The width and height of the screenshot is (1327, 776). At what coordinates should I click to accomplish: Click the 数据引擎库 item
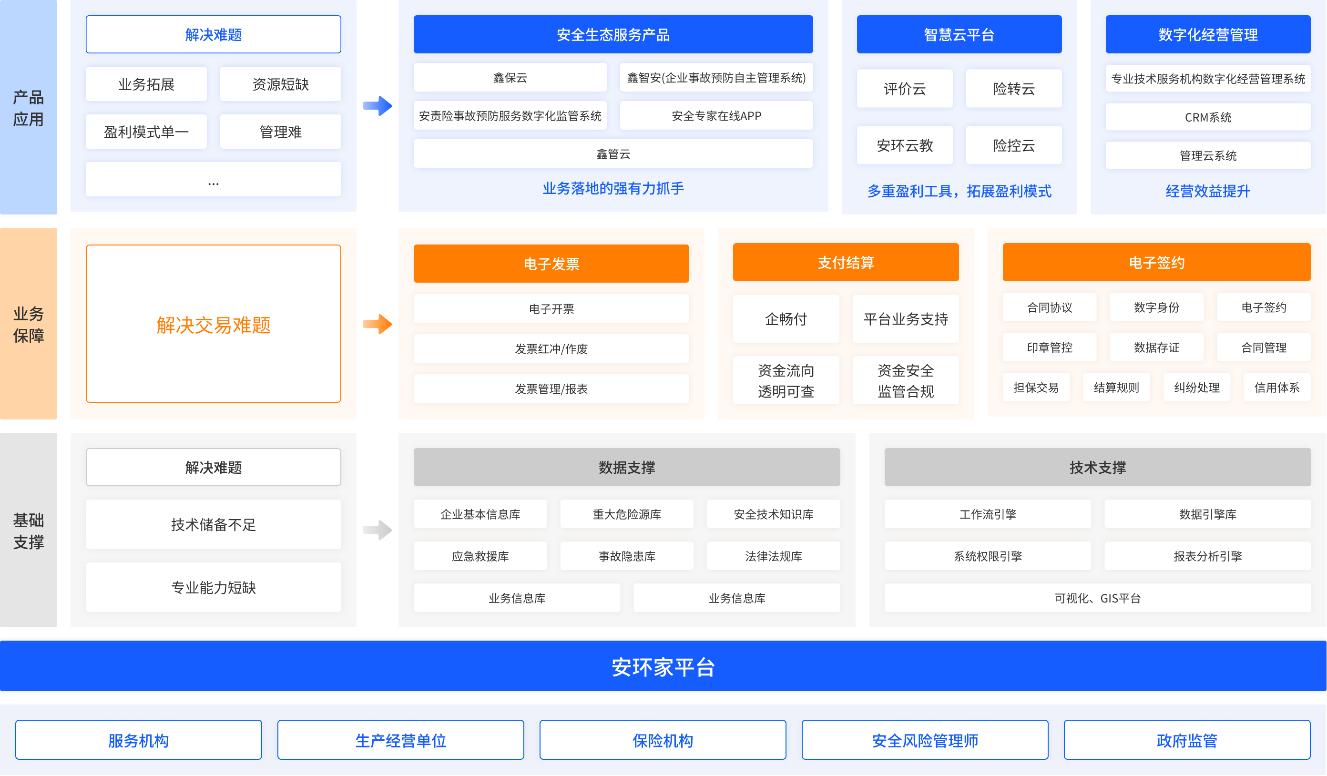pos(1207,514)
